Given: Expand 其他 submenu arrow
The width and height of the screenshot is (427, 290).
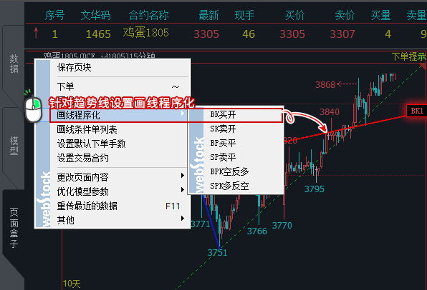Looking at the screenshot, I should tap(183, 219).
